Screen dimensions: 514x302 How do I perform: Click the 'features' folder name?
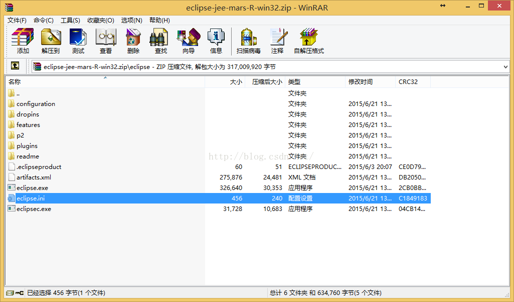click(28, 124)
